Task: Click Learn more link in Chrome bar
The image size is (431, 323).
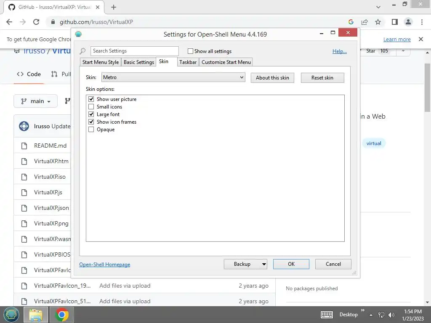Action: point(397,39)
